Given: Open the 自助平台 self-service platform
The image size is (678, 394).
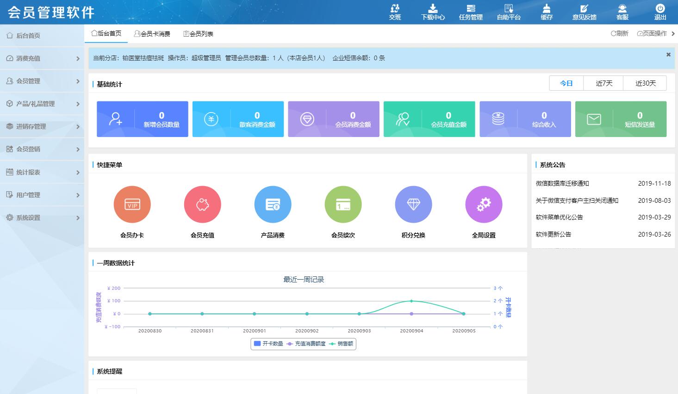Looking at the screenshot, I should 509,12.
